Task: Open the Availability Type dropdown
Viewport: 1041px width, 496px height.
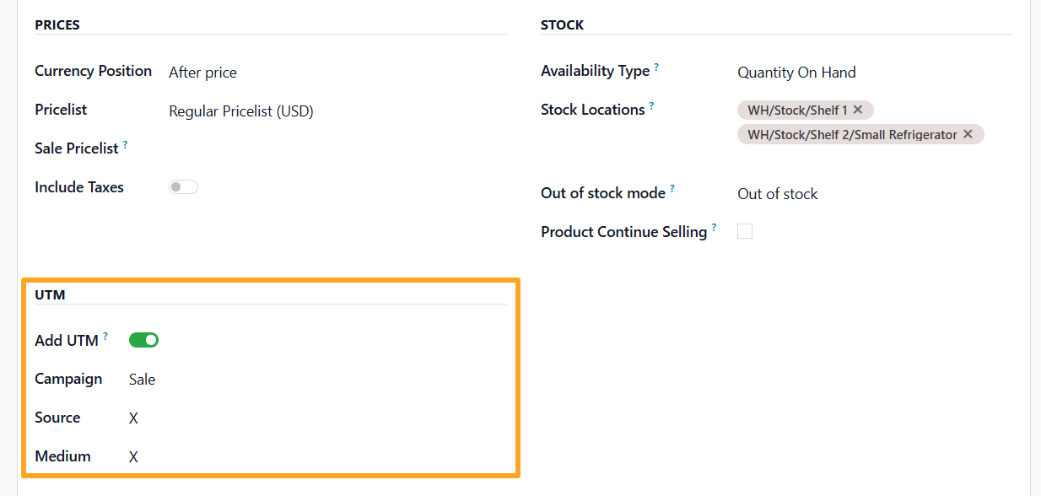Action: click(x=875, y=73)
